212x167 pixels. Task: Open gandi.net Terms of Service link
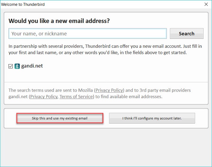coord(76,97)
